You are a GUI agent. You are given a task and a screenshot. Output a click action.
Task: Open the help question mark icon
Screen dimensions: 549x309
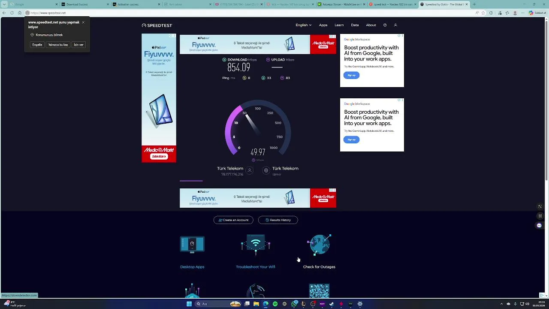[385, 25]
